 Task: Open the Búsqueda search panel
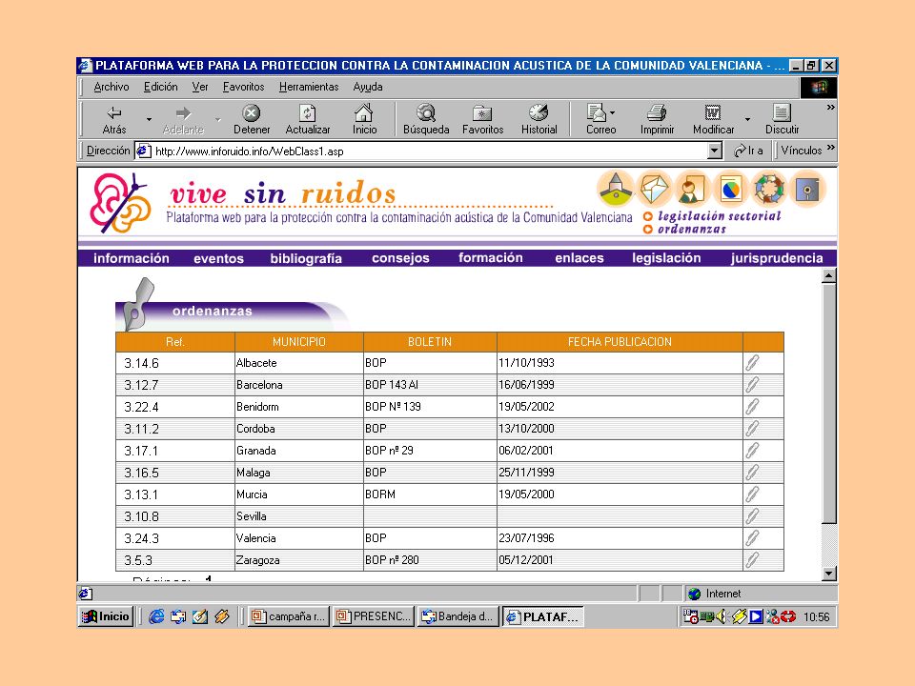click(x=426, y=120)
